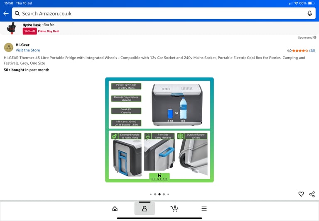The image size is (319, 221).
Task: Go to the second image dot
Action: click(x=155, y=194)
